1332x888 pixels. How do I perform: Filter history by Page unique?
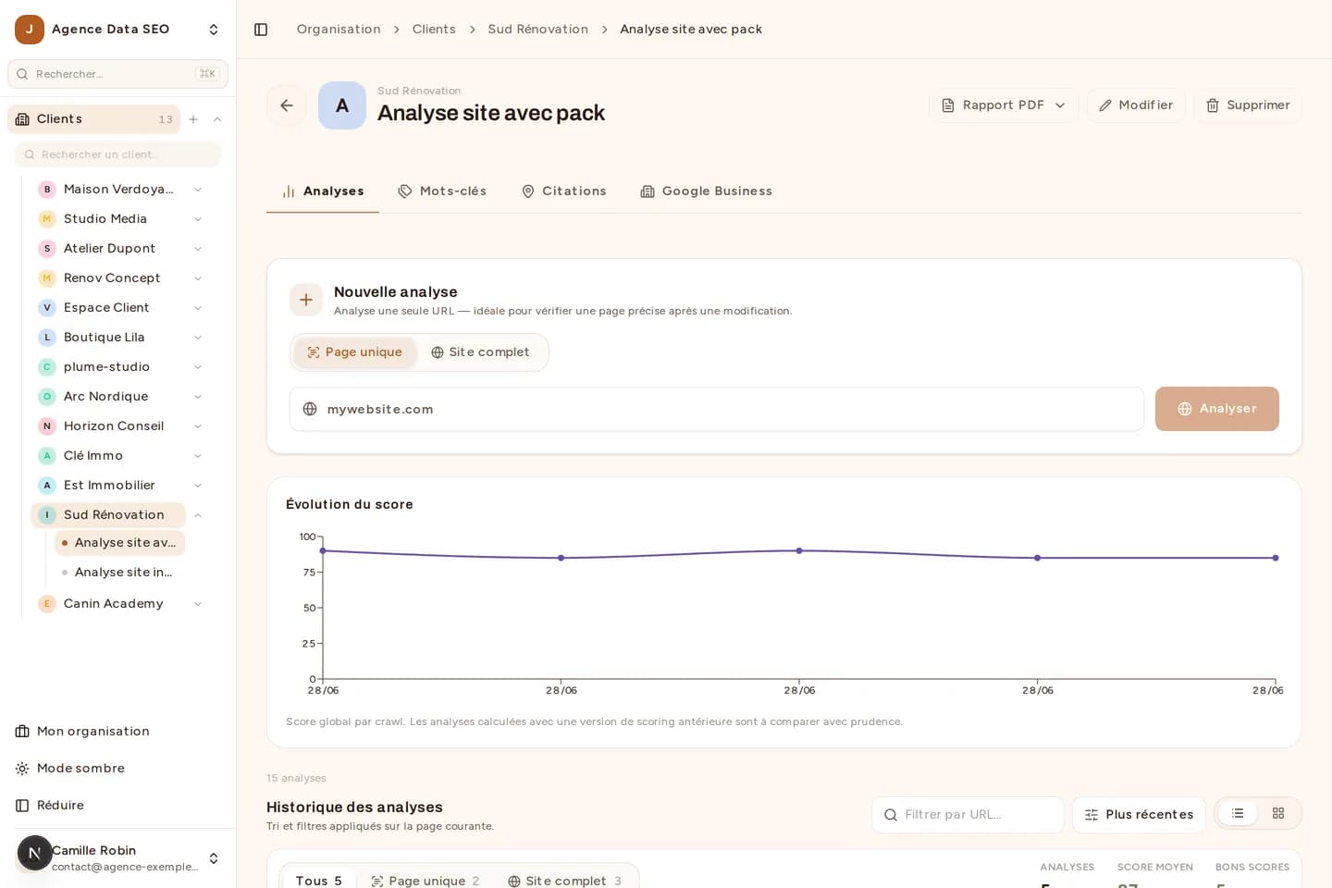[425, 881]
